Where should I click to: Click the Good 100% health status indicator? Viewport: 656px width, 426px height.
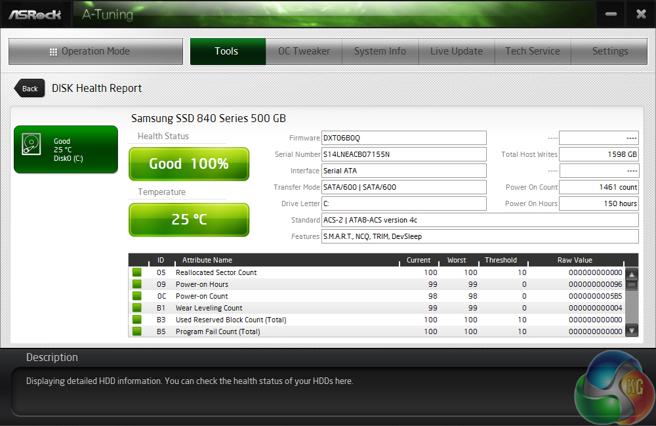(189, 163)
